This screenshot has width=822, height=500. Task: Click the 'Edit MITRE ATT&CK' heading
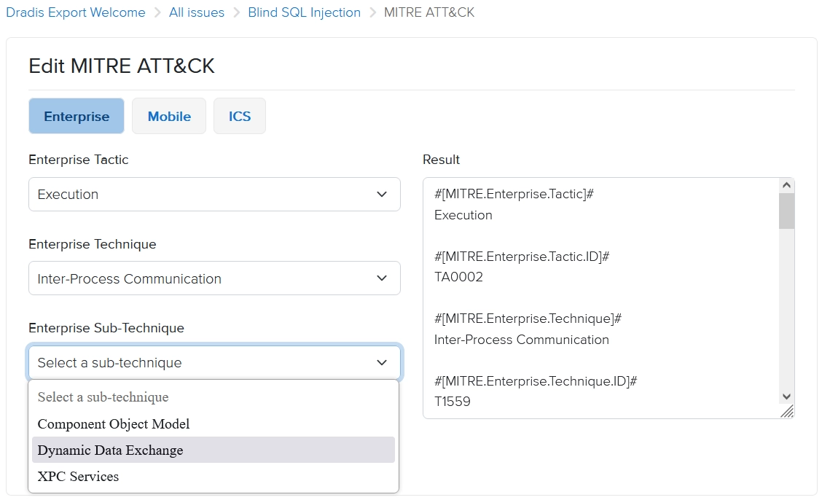tap(122, 66)
